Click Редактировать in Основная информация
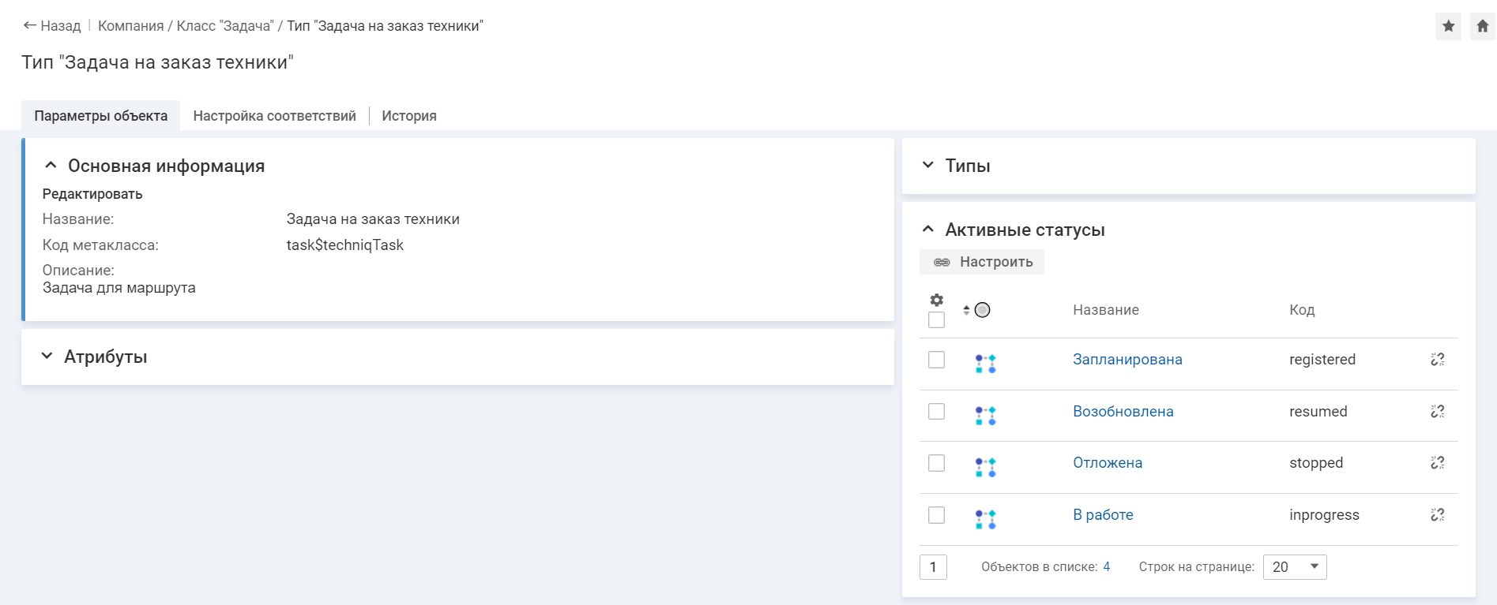Viewport: 1497px width, 605px height. click(92, 194)
